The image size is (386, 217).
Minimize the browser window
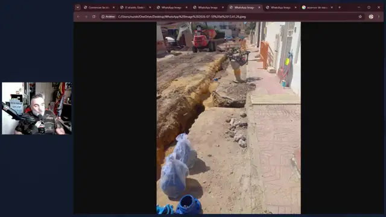pyautogui.click(x=359, y=7)
